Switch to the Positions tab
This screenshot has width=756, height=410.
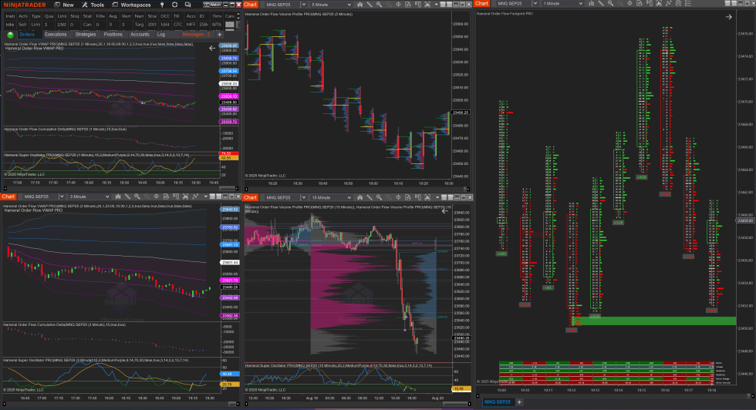click(x=113, y=35)
